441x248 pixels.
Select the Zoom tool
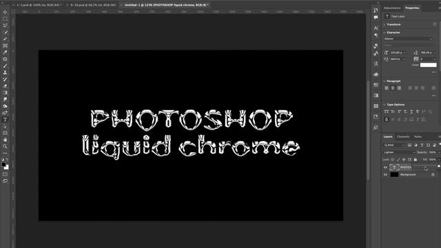(x=5, y=147)
